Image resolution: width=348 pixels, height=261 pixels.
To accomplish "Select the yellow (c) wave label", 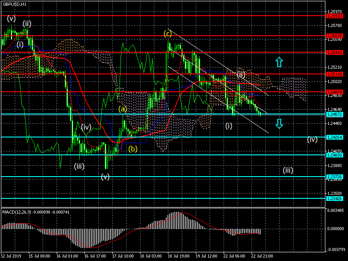I will [x=167, y=34].
